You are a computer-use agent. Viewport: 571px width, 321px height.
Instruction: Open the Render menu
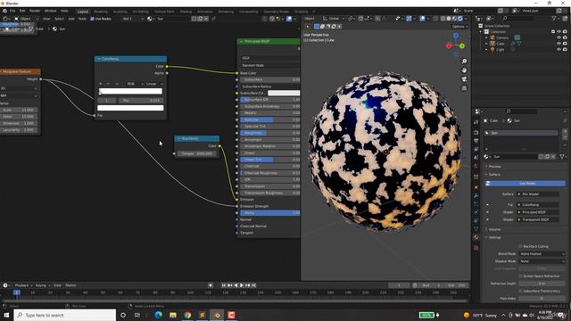[x=35, y=11]
